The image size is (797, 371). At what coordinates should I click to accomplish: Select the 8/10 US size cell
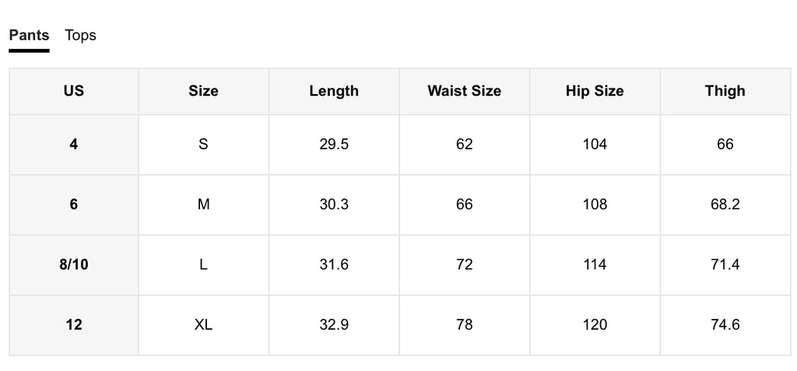[74, 264]
